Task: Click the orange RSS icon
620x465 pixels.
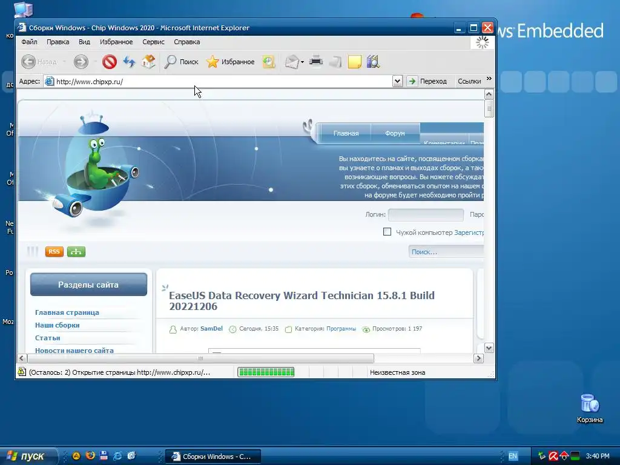Action: tap(54, 251)
